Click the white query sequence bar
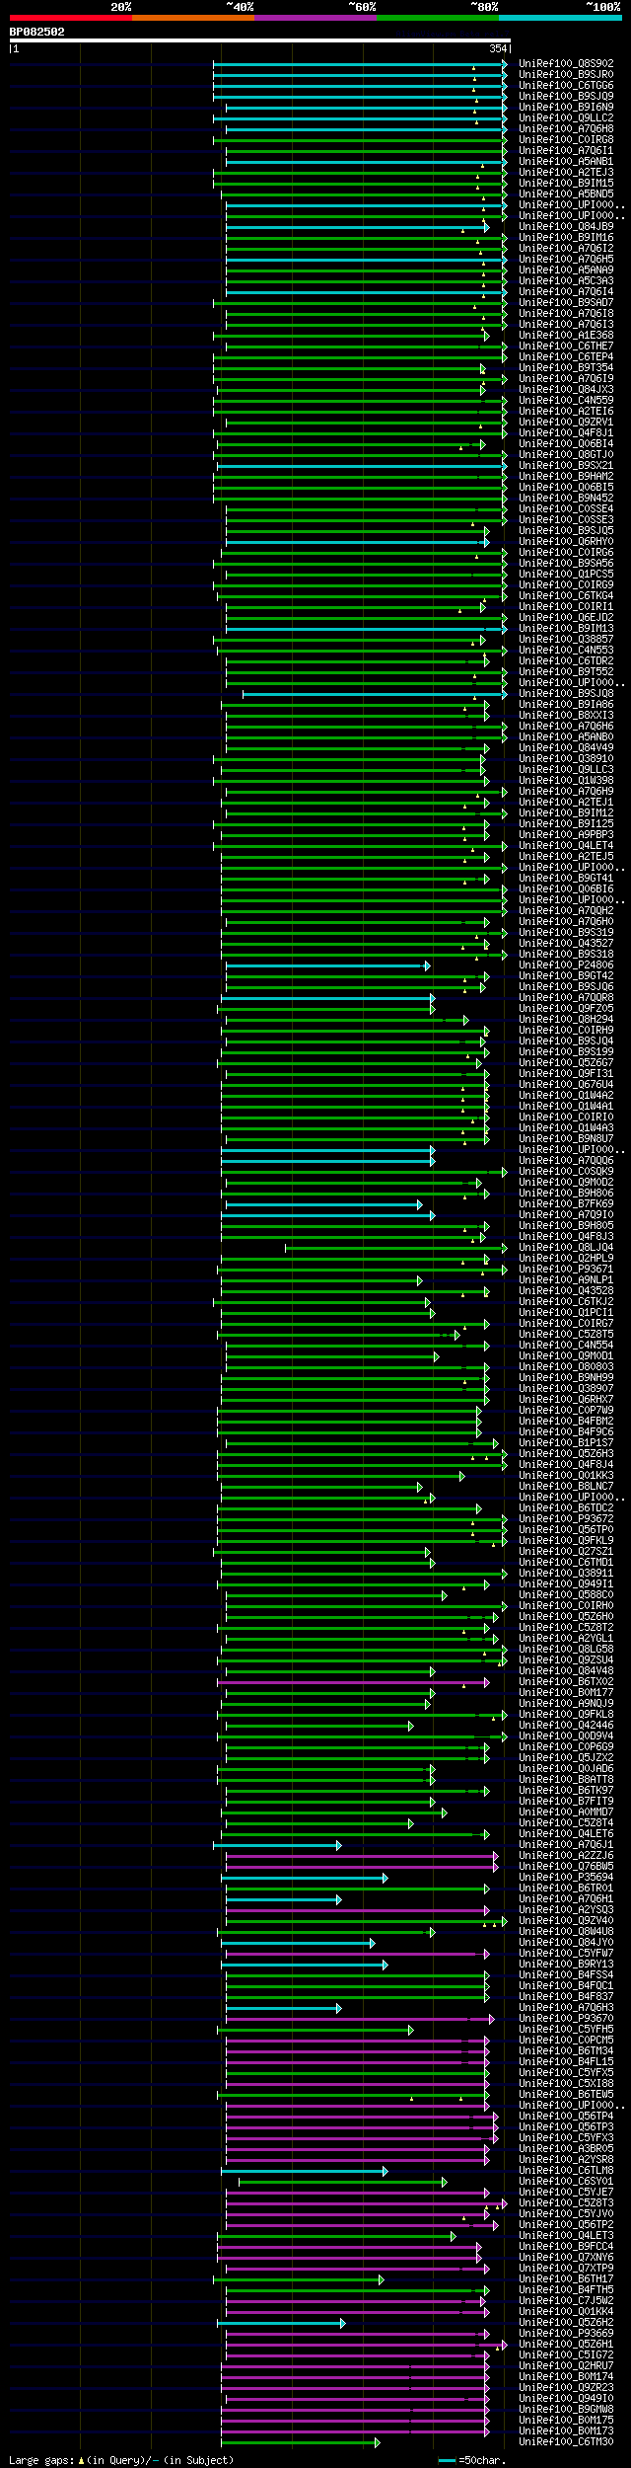Image resolution: width=631 pixels, height=2468 pixels. (259, 40)
